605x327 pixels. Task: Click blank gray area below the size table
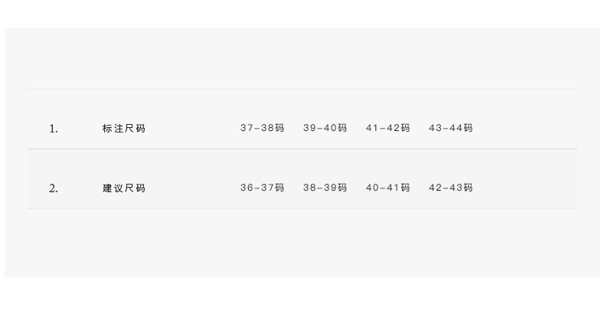pos(302,244)
